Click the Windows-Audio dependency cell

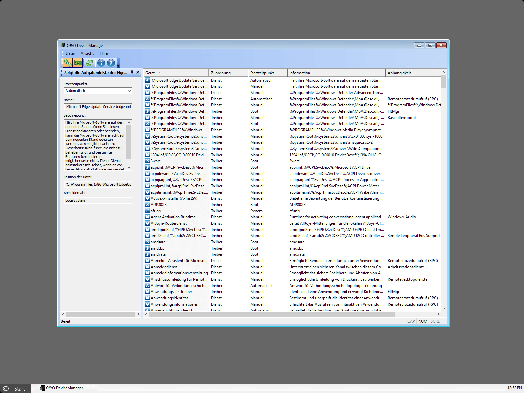click(402, 217)
